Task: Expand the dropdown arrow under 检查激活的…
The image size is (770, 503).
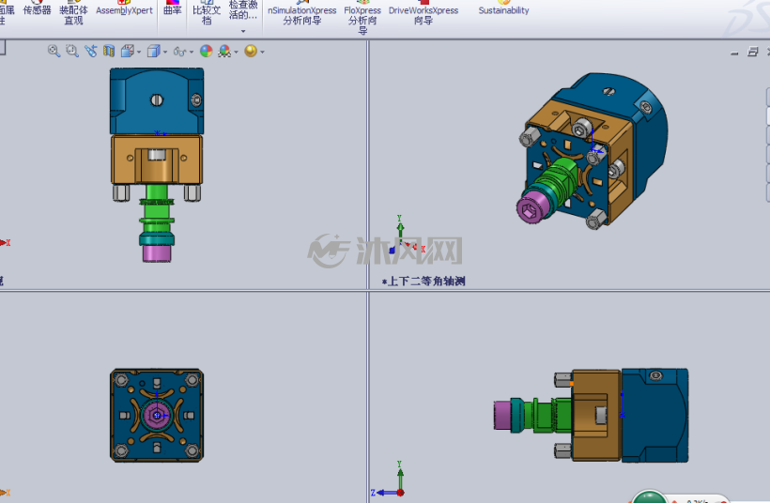Action: (243, 31)
